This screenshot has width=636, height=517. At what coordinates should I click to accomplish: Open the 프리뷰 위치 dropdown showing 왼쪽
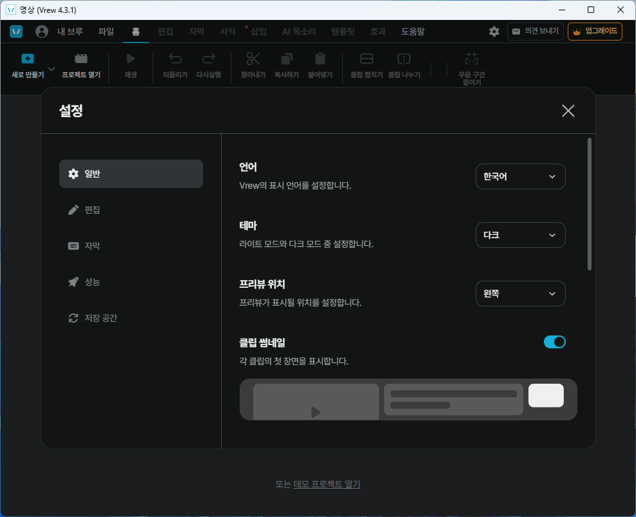[x=521, y=294]
